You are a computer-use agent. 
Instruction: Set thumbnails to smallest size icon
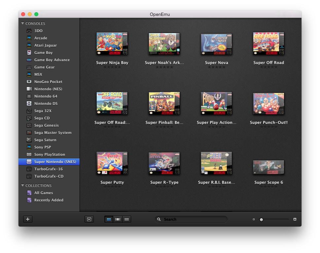click(x=254, y=220)
